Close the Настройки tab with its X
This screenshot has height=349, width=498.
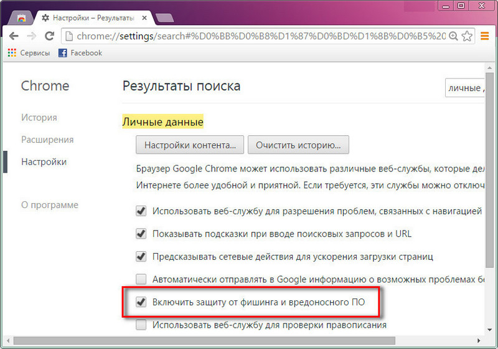(144, 18)
